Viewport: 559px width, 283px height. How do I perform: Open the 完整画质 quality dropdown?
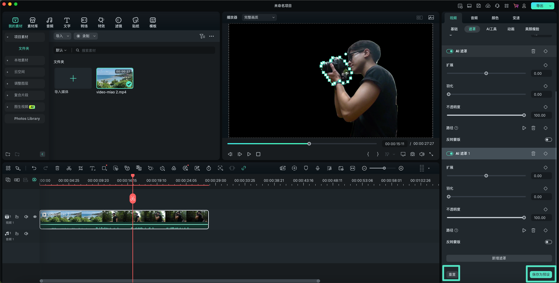point(259,17)
